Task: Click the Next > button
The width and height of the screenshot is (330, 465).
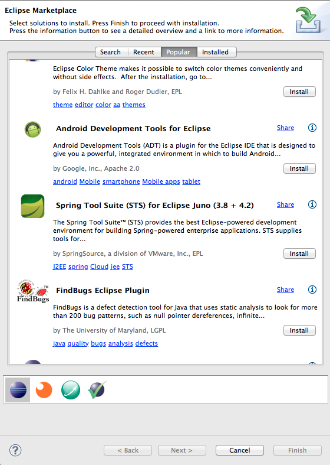Action: 182,450
